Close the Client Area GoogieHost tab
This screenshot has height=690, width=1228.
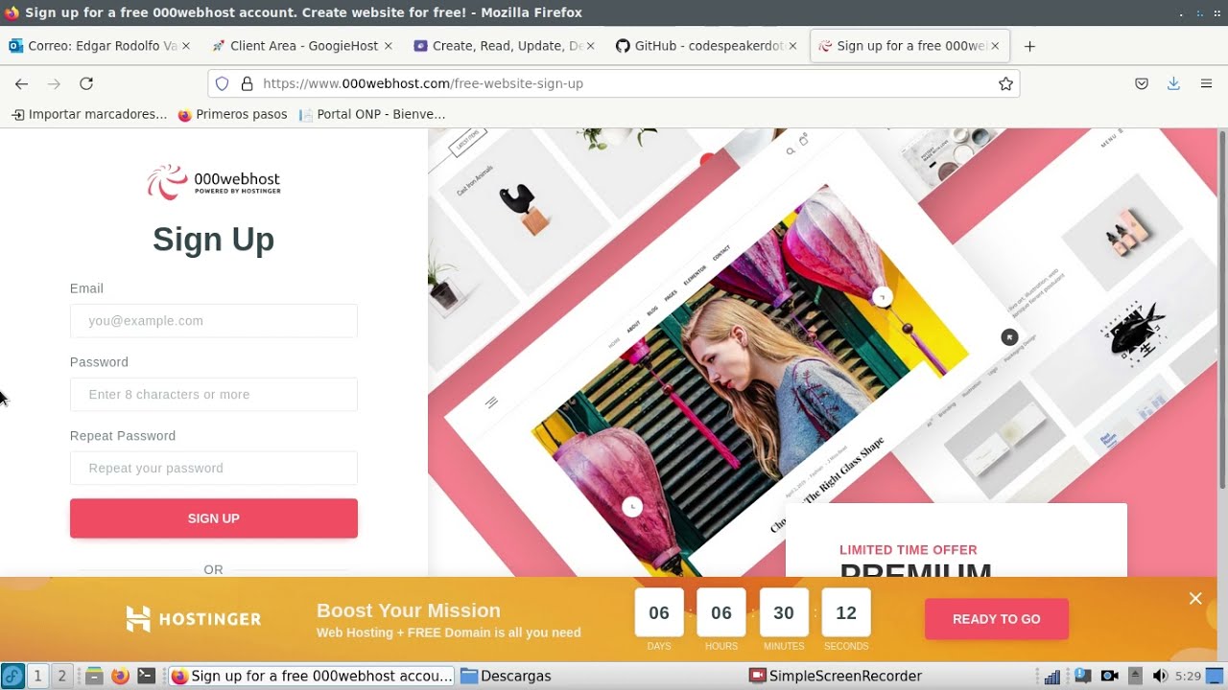click(x=389, y=46)
